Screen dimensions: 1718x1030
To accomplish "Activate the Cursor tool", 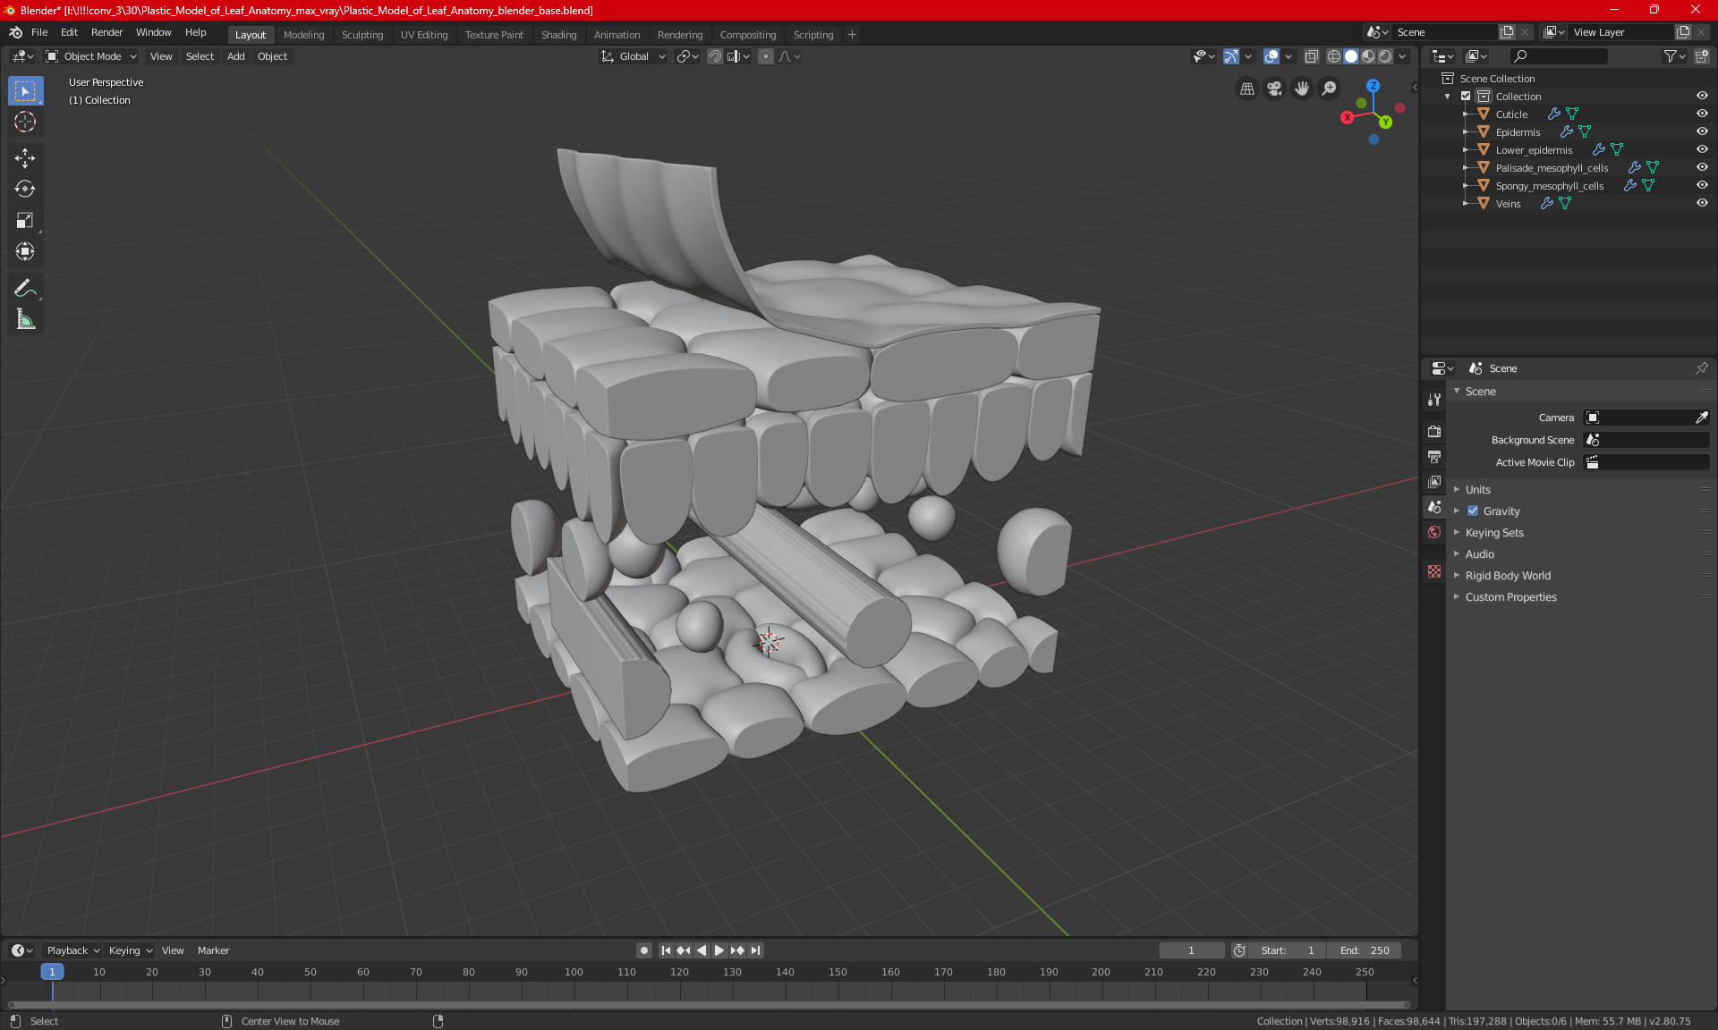I will [x=25, y=122].
